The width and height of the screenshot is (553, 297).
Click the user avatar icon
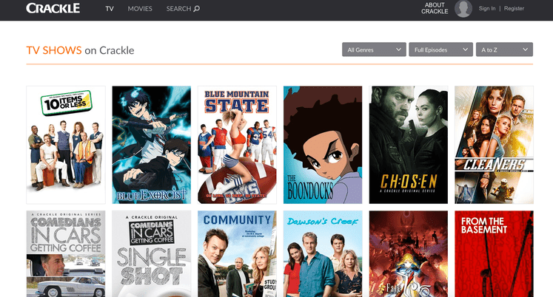tap(463, 8)
